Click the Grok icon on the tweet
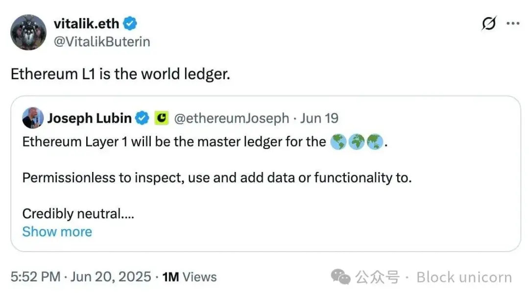Image resolution: width=529 pixels, height=298 pixels. click(x=489, y=23)
